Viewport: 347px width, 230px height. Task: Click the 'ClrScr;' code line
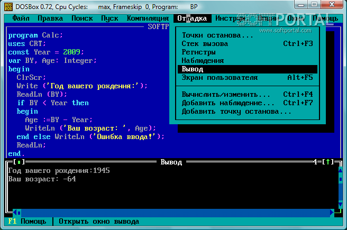tap(31, 78)
